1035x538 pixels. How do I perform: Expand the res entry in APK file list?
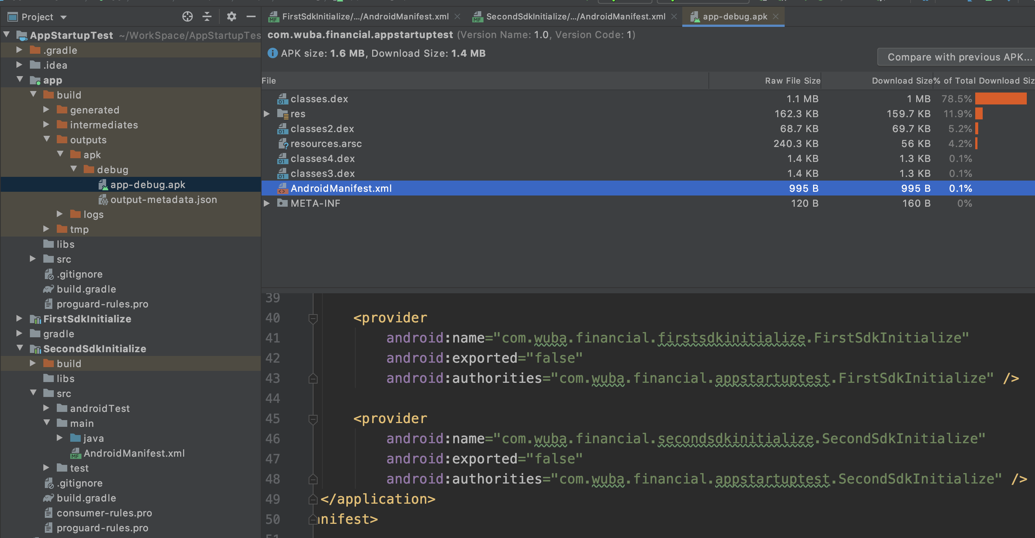pyautogui.click(x=266, y=114)
